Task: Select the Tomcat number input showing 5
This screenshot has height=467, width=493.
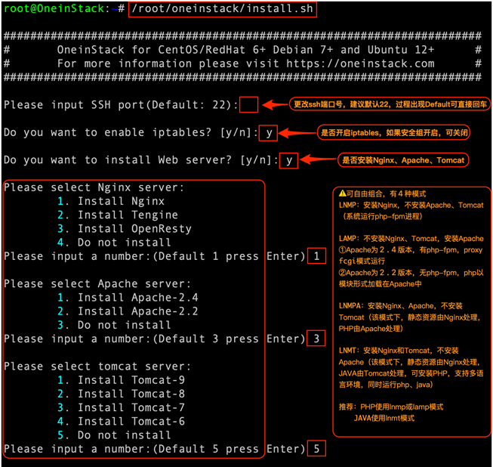Action: point(317,449)
